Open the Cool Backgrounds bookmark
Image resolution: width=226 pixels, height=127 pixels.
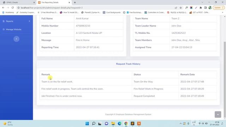[112, 13]
